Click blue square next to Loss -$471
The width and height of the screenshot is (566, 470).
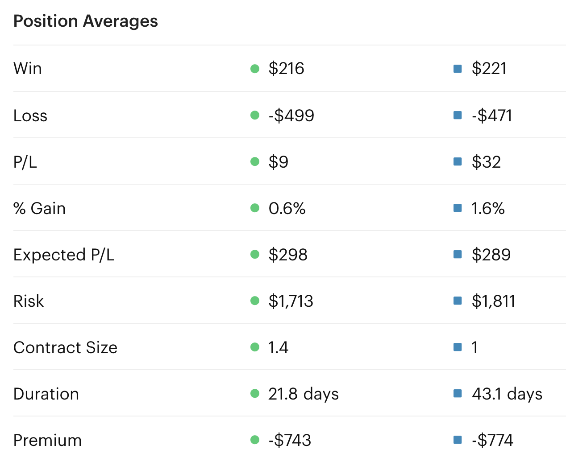pyautogui.click(x=458, y=115)
